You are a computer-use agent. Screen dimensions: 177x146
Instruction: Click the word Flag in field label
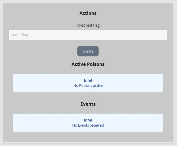[96, 25]
